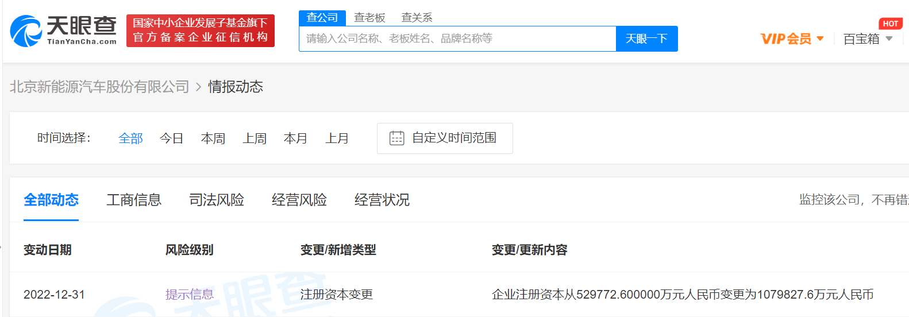Expand the 百宝箱 dropdown menu

[868, 38]
